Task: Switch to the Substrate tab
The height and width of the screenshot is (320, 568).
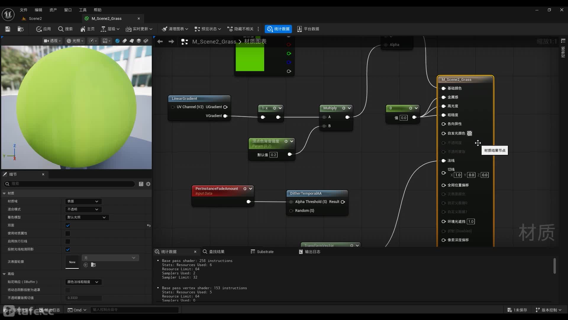Action: click(x=262, y=252)
